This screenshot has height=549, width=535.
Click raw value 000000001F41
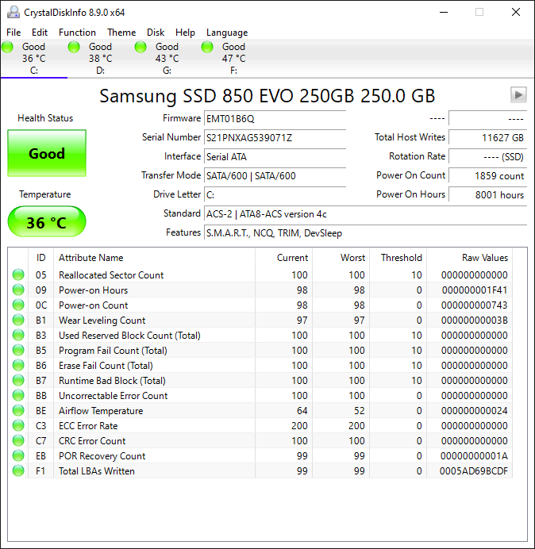pos(475,290)
